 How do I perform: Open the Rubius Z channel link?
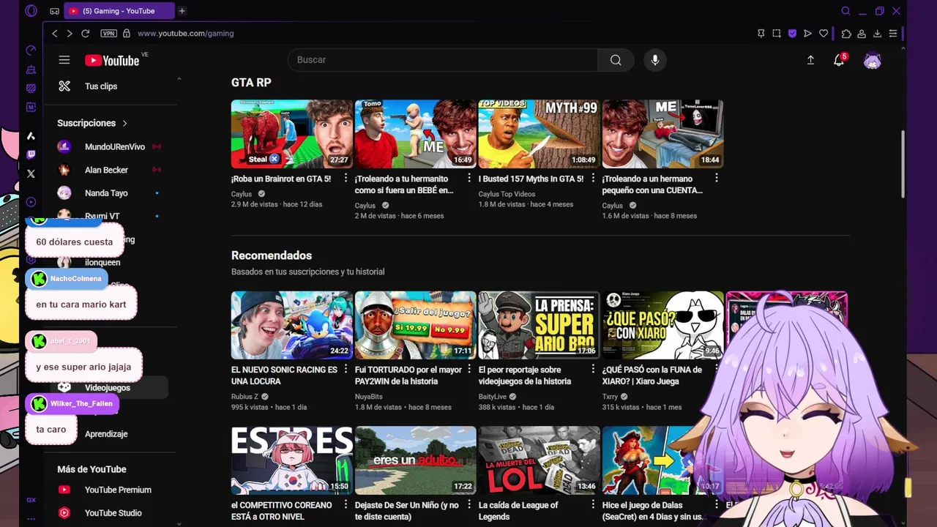(244, 397)
